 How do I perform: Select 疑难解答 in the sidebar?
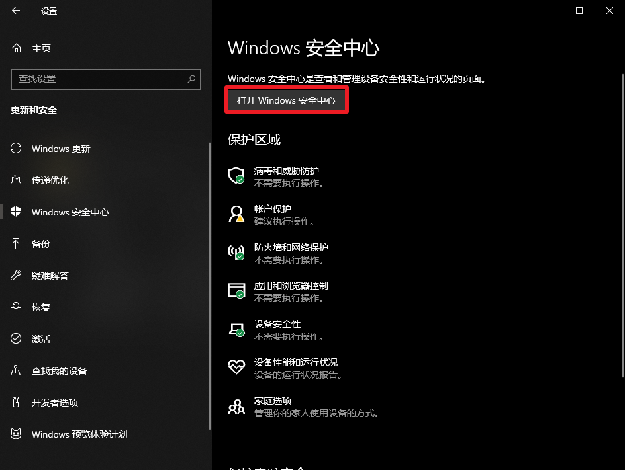(50, 276)
